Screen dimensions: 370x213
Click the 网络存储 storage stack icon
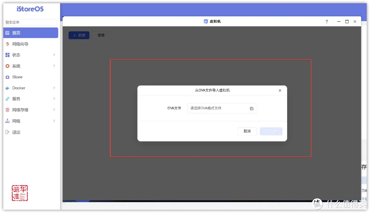(x=8, y=110)
